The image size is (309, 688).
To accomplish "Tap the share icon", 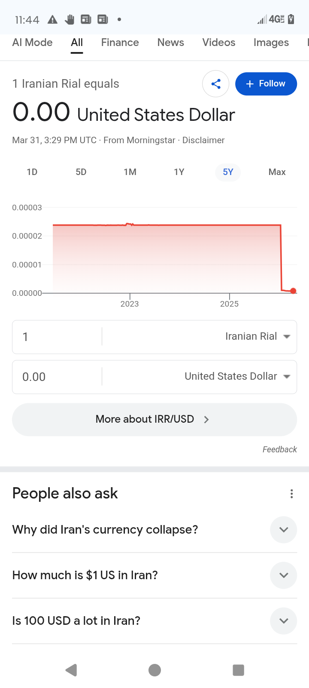I will point(216,84).
